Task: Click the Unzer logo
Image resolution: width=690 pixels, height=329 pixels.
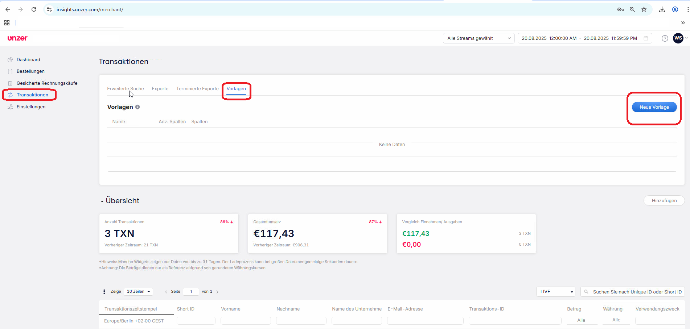Action: 17,38
